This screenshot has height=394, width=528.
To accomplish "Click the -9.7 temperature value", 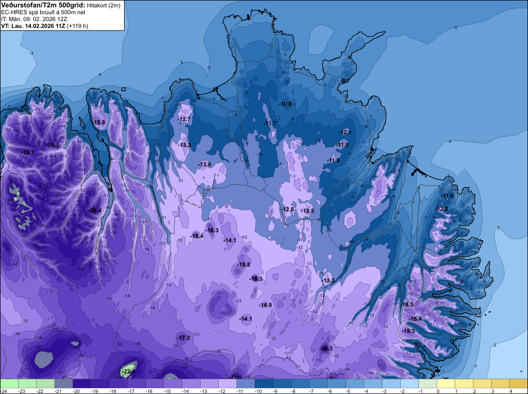I will (344, 81).
